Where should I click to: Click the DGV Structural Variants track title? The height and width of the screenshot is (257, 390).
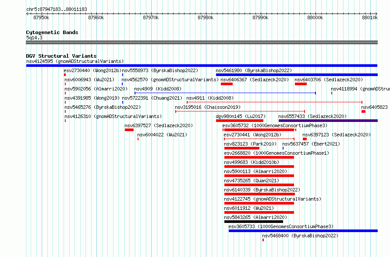coord(61,56)
